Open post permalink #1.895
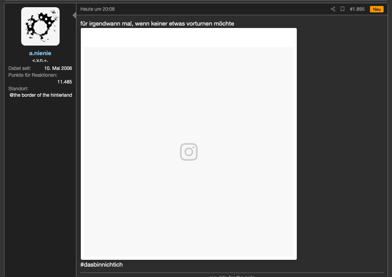The height and width of the screenshot is (277, 392). pyautogui.click(x=357, y=9)
